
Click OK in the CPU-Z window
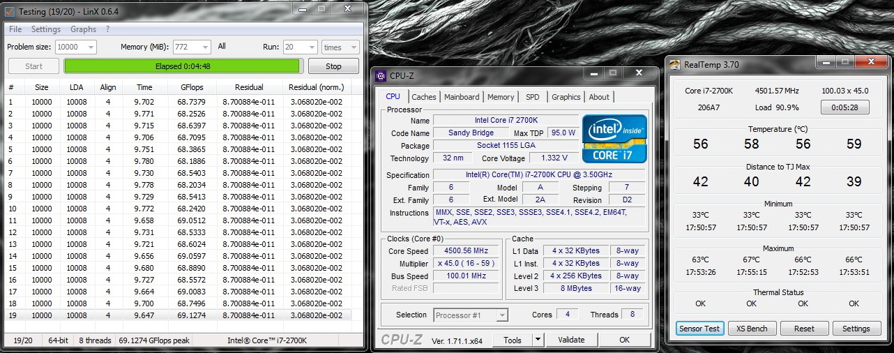tap(625, 340)
